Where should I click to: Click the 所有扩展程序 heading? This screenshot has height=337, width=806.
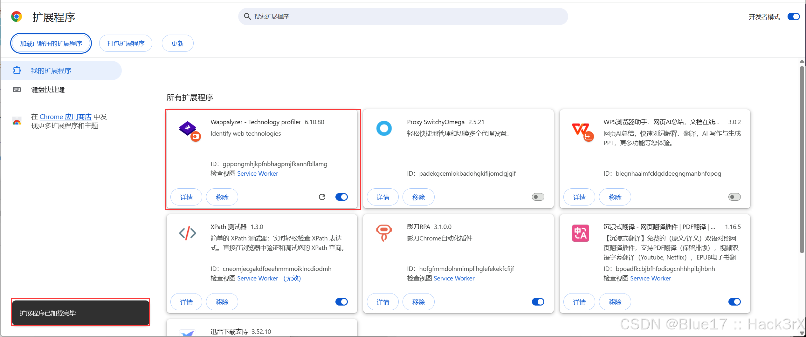[190, 97]
